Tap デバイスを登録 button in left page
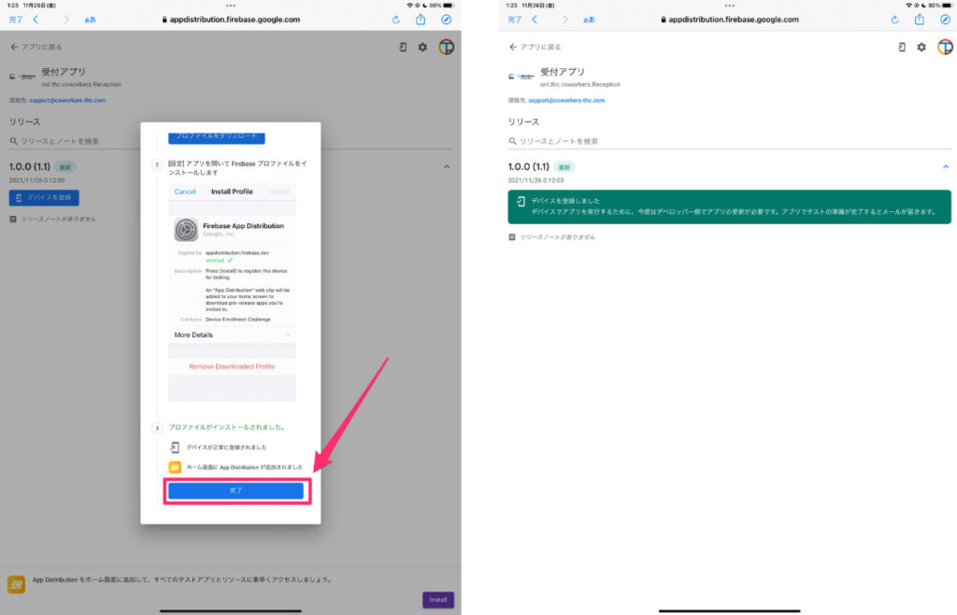This screenshot has width=957, height=615. click(44, 198)
